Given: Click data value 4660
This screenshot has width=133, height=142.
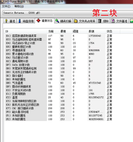Looking at the screenshot, I should (92, 54).
